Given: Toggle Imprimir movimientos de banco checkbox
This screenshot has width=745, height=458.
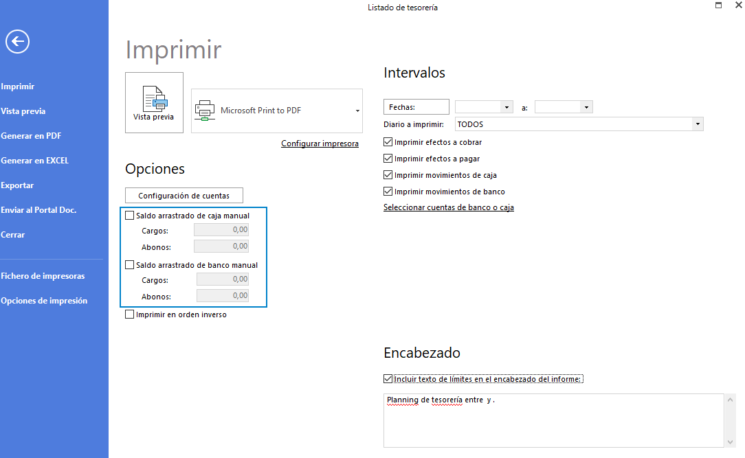Looking at the screenshot, I should click(x=388, y=192).
